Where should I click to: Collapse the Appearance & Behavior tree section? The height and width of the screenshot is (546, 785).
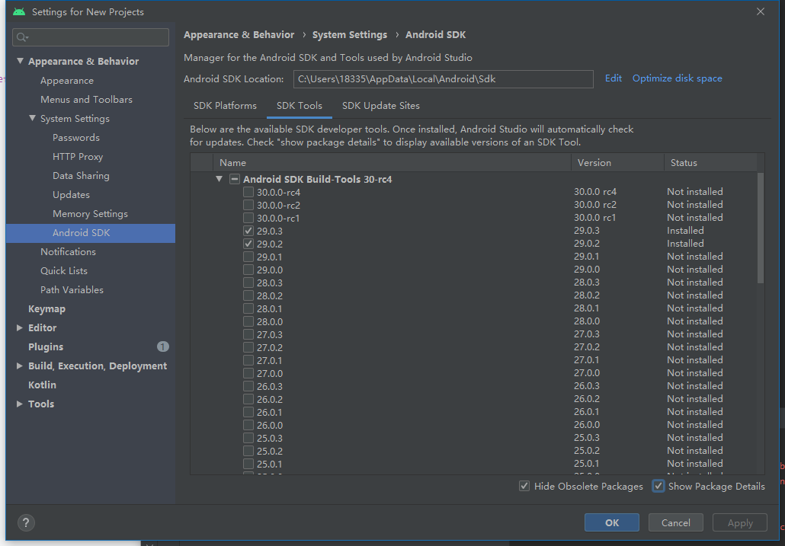(x=20, y=61)
